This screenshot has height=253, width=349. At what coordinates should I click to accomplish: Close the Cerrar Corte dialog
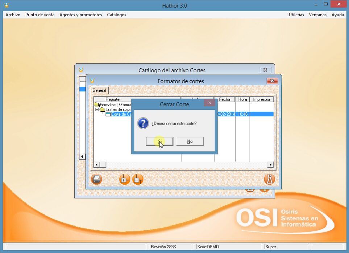click(209, 103)
